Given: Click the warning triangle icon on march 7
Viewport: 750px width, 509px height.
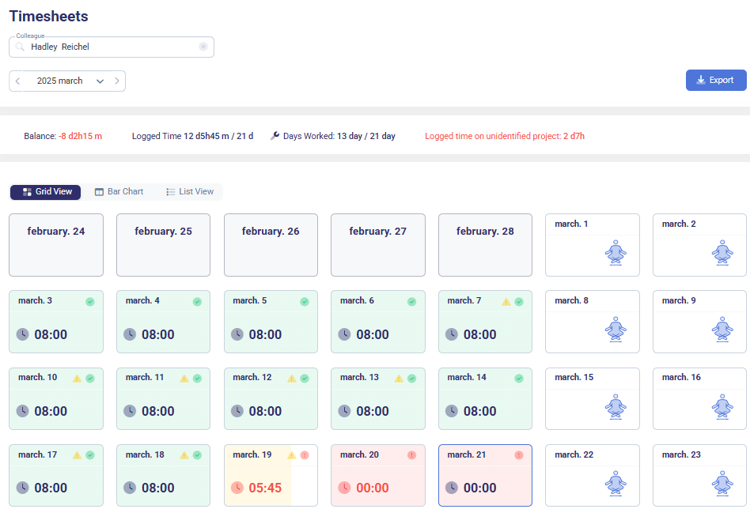Looking at the screenshot, I should coord(506,302).
